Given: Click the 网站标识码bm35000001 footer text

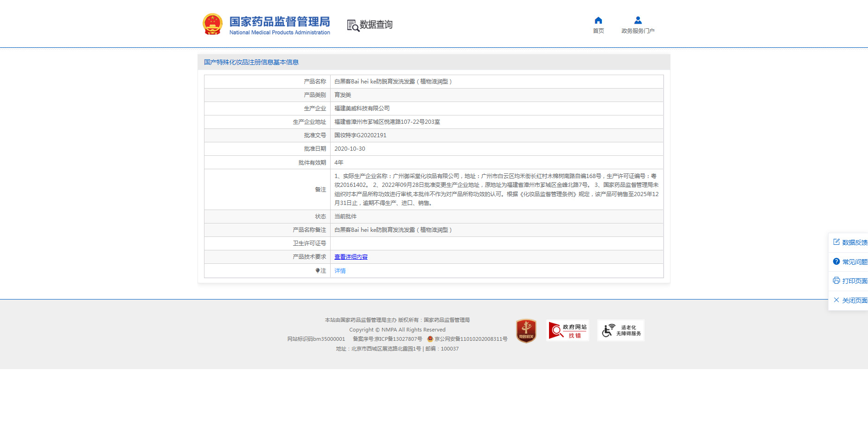Looking at the screenshot, I should (315, 338).
